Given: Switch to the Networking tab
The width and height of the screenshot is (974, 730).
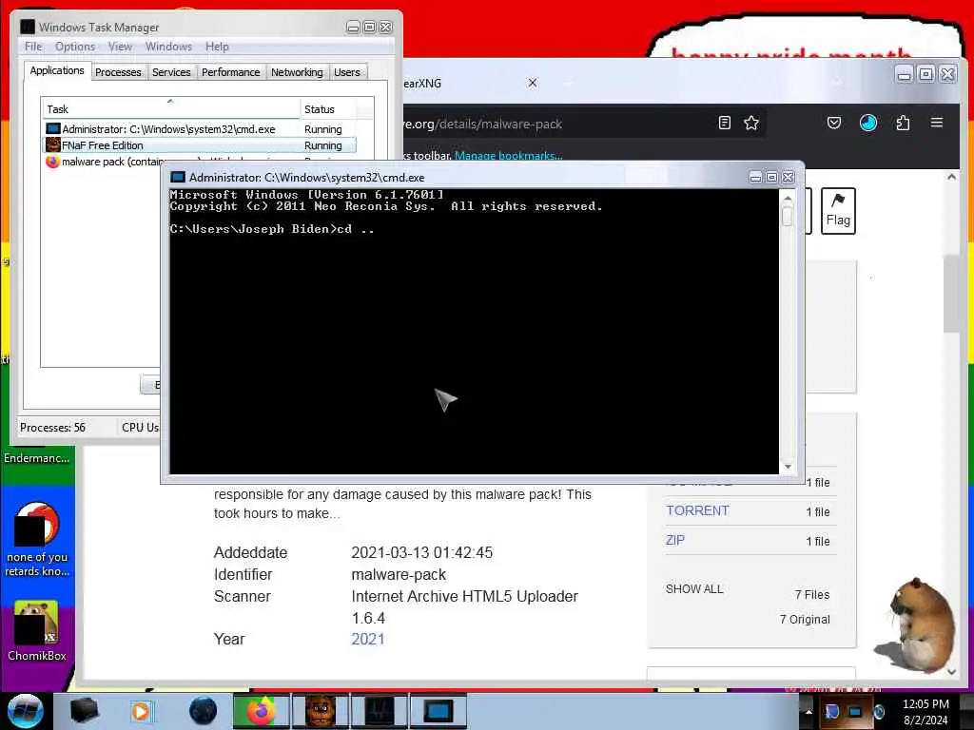Looking at the screenshot, I should (x=297, y=72).
